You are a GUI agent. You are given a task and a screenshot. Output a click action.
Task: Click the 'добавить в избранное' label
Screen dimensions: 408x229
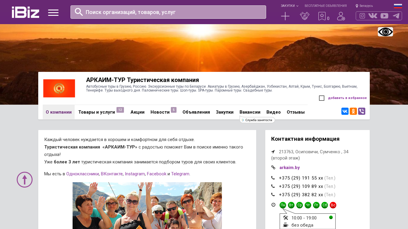(x=347, y=98)
